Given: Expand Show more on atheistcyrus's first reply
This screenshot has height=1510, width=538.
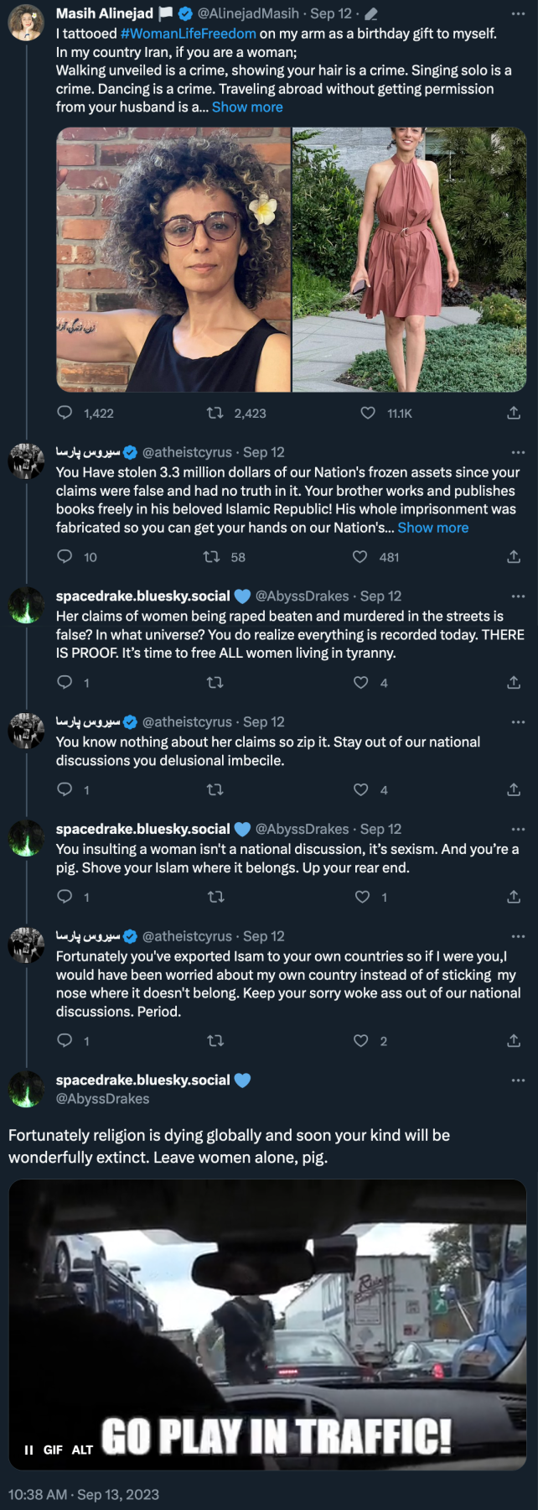Looking at the screenshot, I should pos(433,528).
